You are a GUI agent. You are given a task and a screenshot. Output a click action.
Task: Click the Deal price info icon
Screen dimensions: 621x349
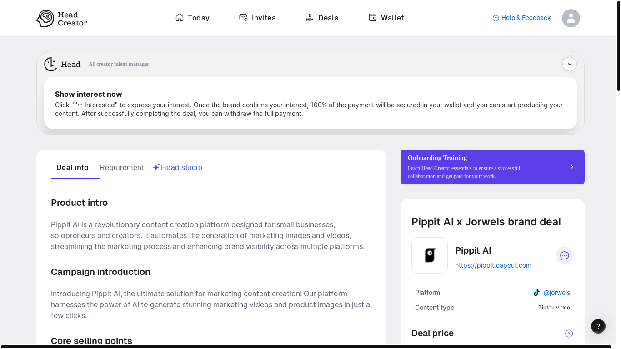point(569,334)
